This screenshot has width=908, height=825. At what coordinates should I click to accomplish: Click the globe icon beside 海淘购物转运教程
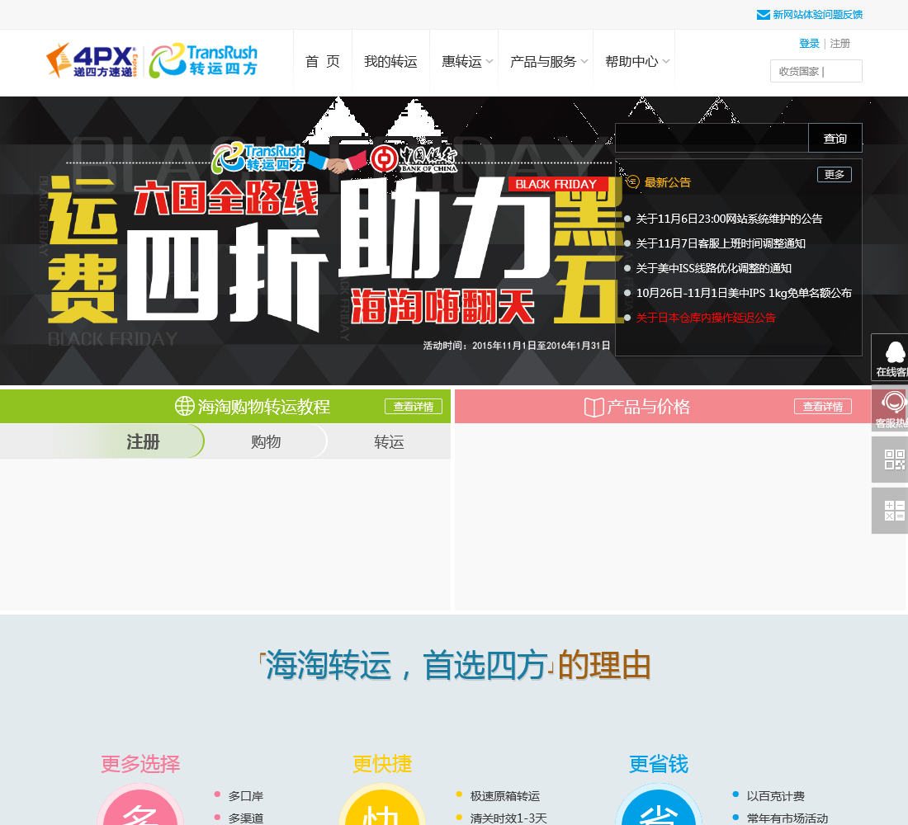tap(185, 406)
